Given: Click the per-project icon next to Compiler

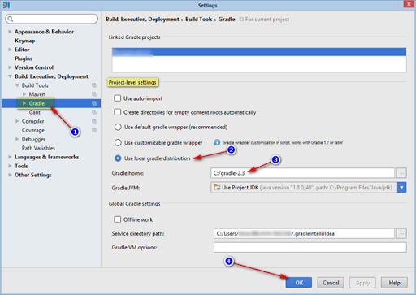Looking at the screenshot, I should click(94, 121).
